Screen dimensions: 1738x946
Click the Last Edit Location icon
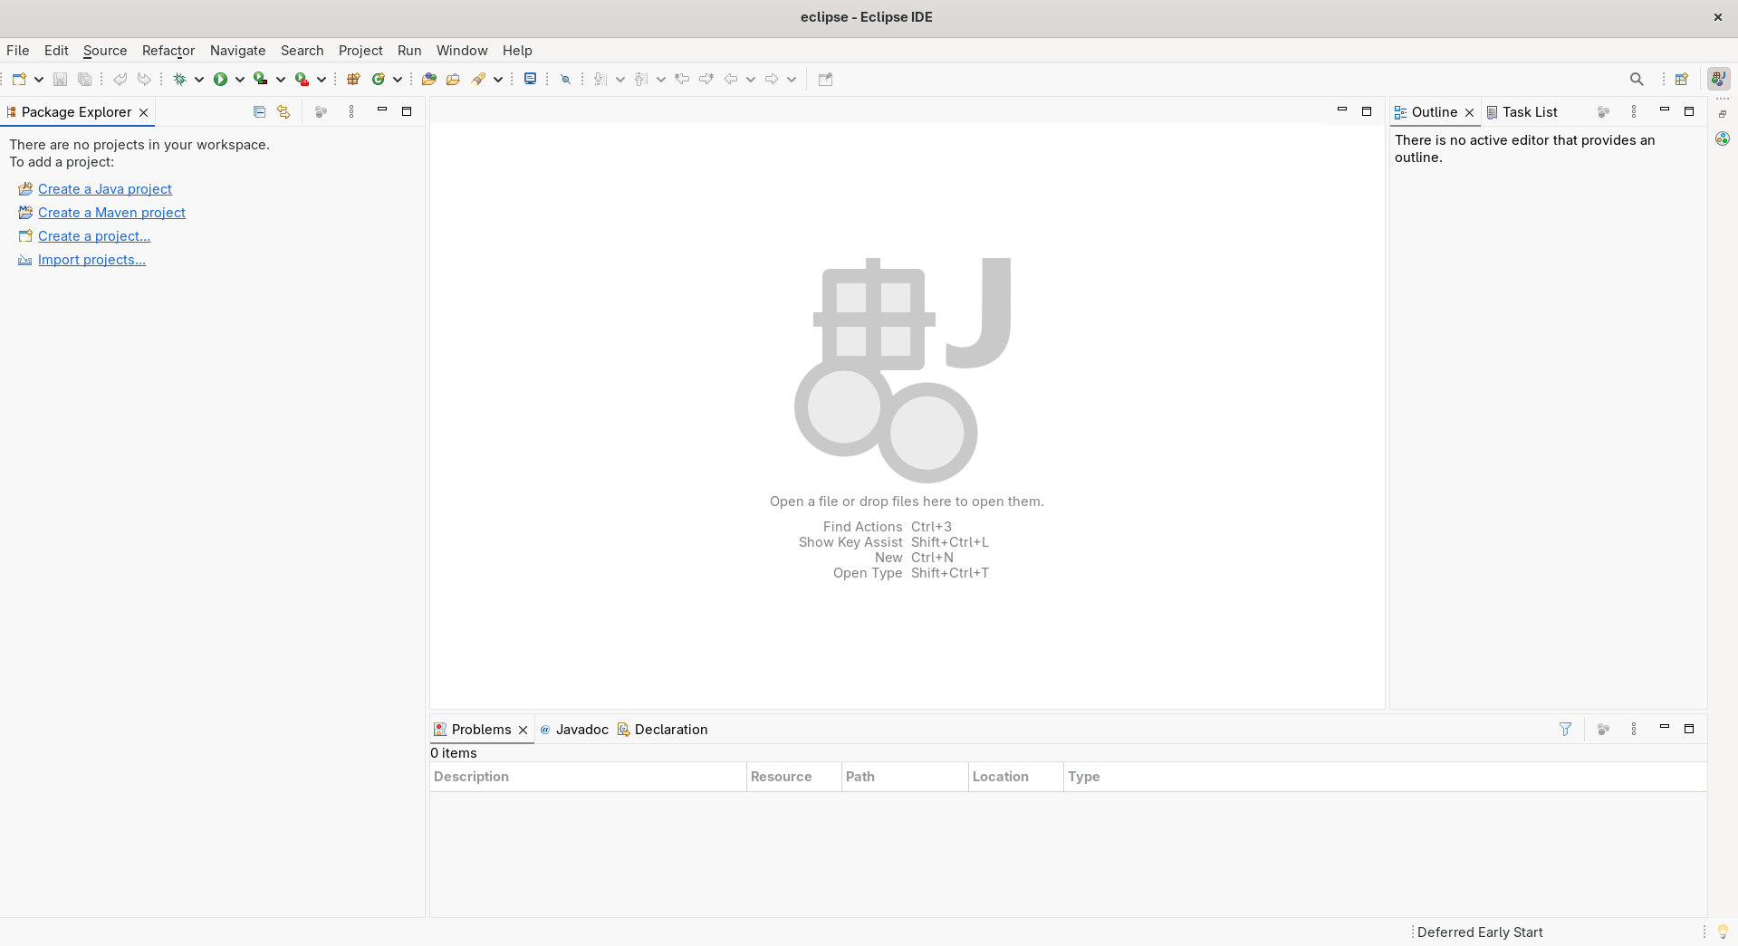point(682,80)
